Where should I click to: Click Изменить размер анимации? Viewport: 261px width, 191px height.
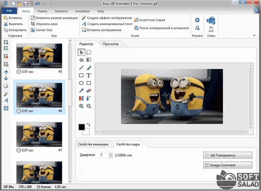(x=54, y=18)
